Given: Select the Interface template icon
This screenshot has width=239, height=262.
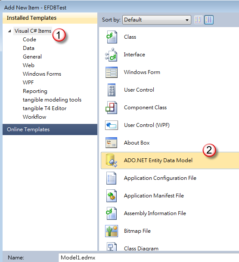Looking at the screenshot, I should (x=111, y=55).
